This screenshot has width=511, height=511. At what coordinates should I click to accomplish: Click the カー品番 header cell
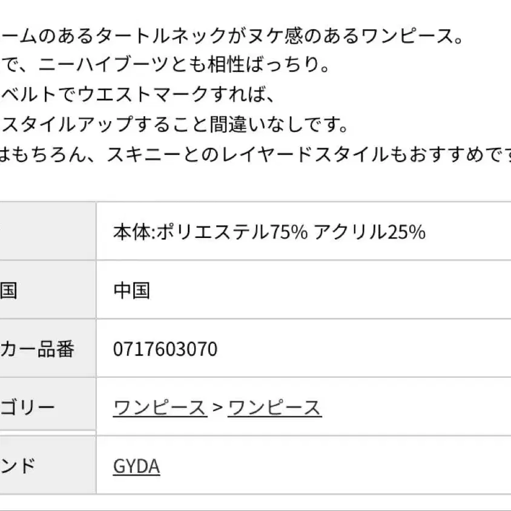click(38, 349)
